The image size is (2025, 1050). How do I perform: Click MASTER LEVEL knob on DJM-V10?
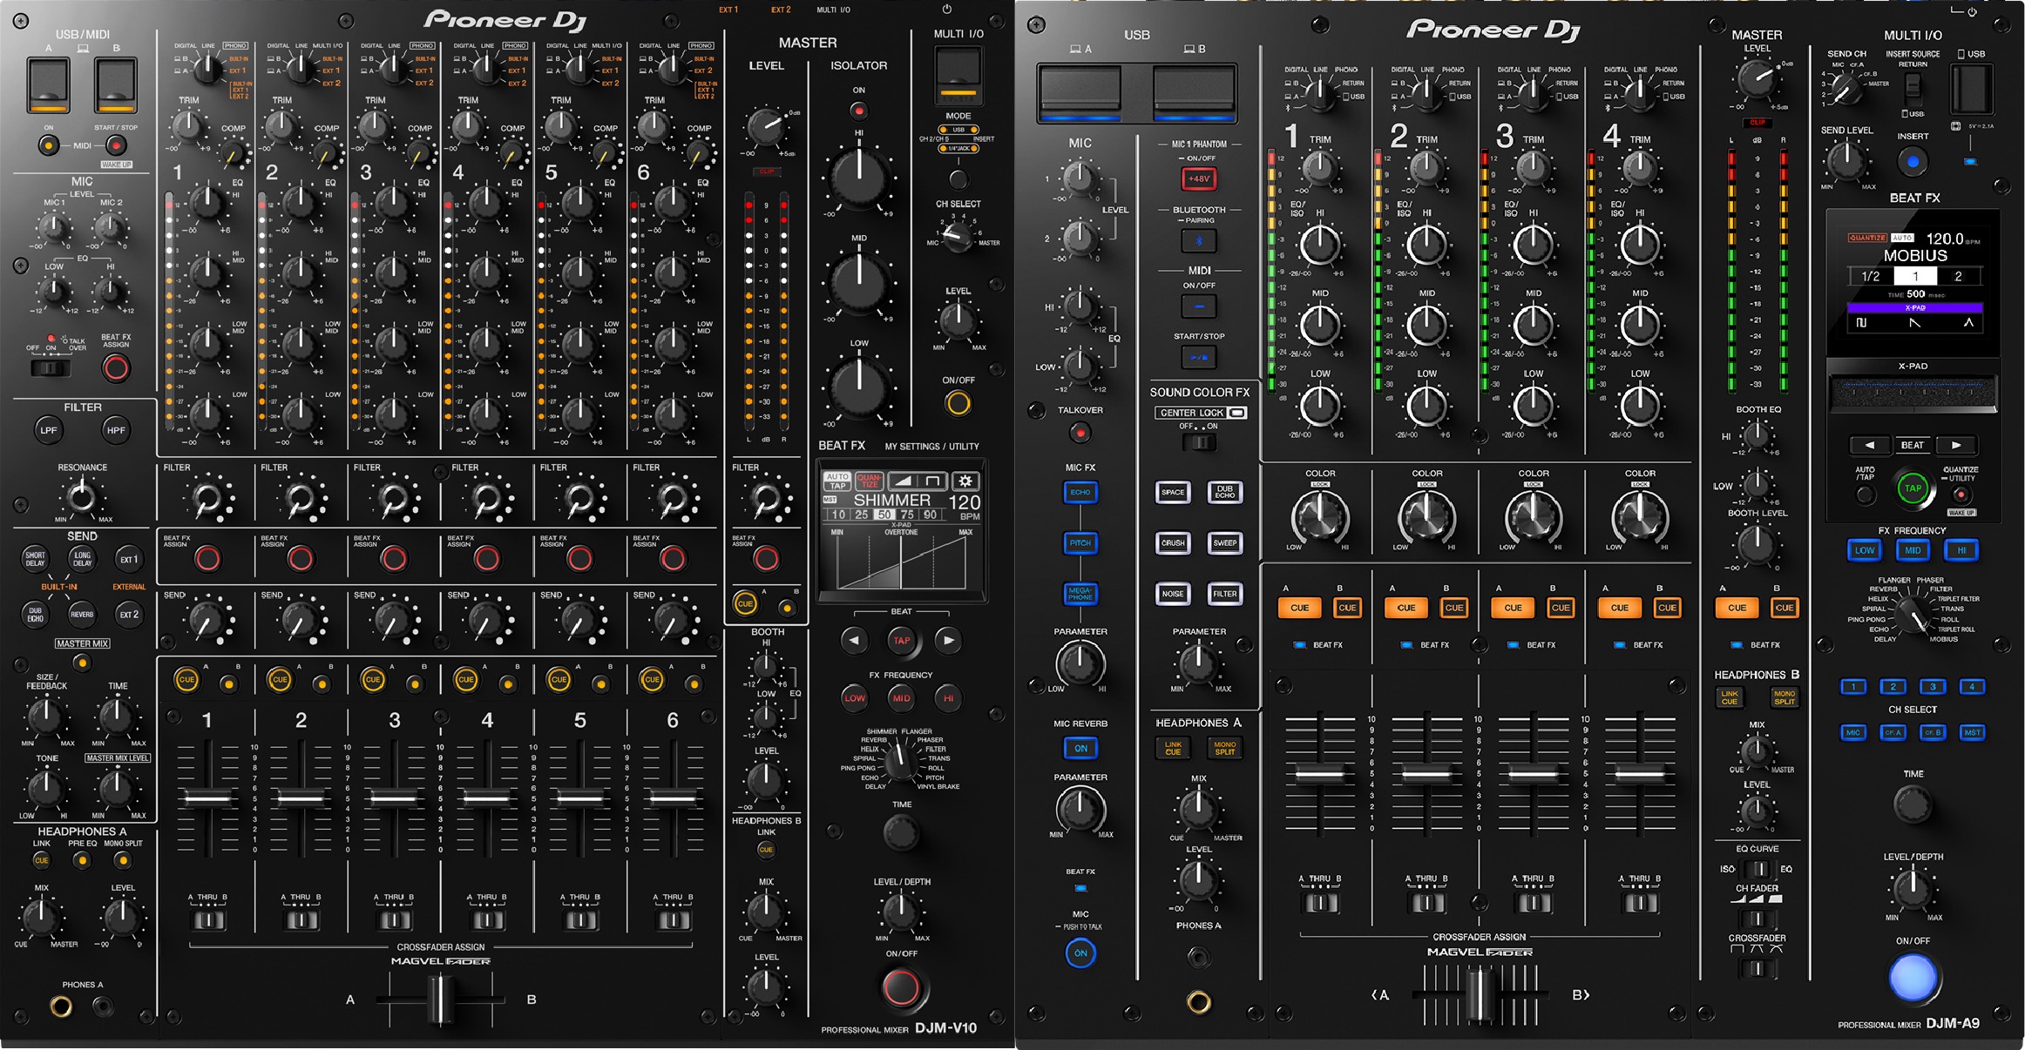pos(766,128)
